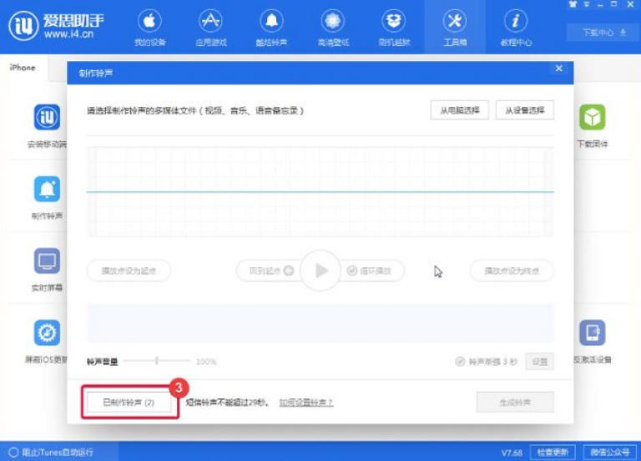Image resolution: width=641 pixels, height=461 pixels.
Task: Open 刷机越狱 dropbox-style icon
Action: point(394,20)
